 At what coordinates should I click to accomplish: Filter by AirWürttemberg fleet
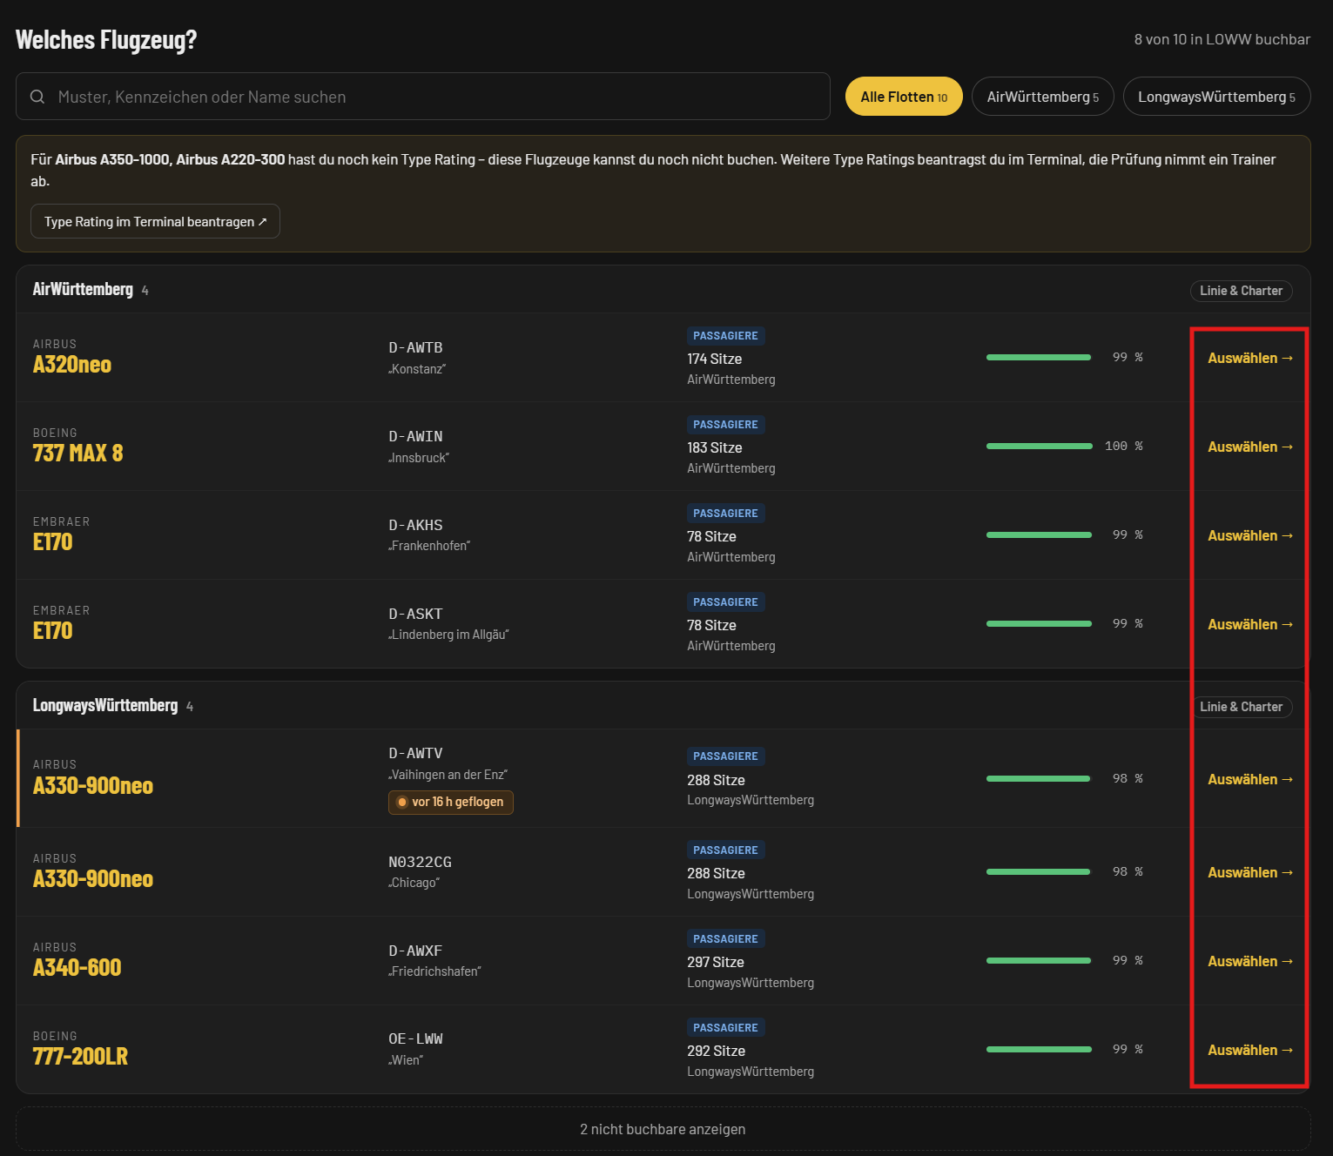[x=1043, y=97]
